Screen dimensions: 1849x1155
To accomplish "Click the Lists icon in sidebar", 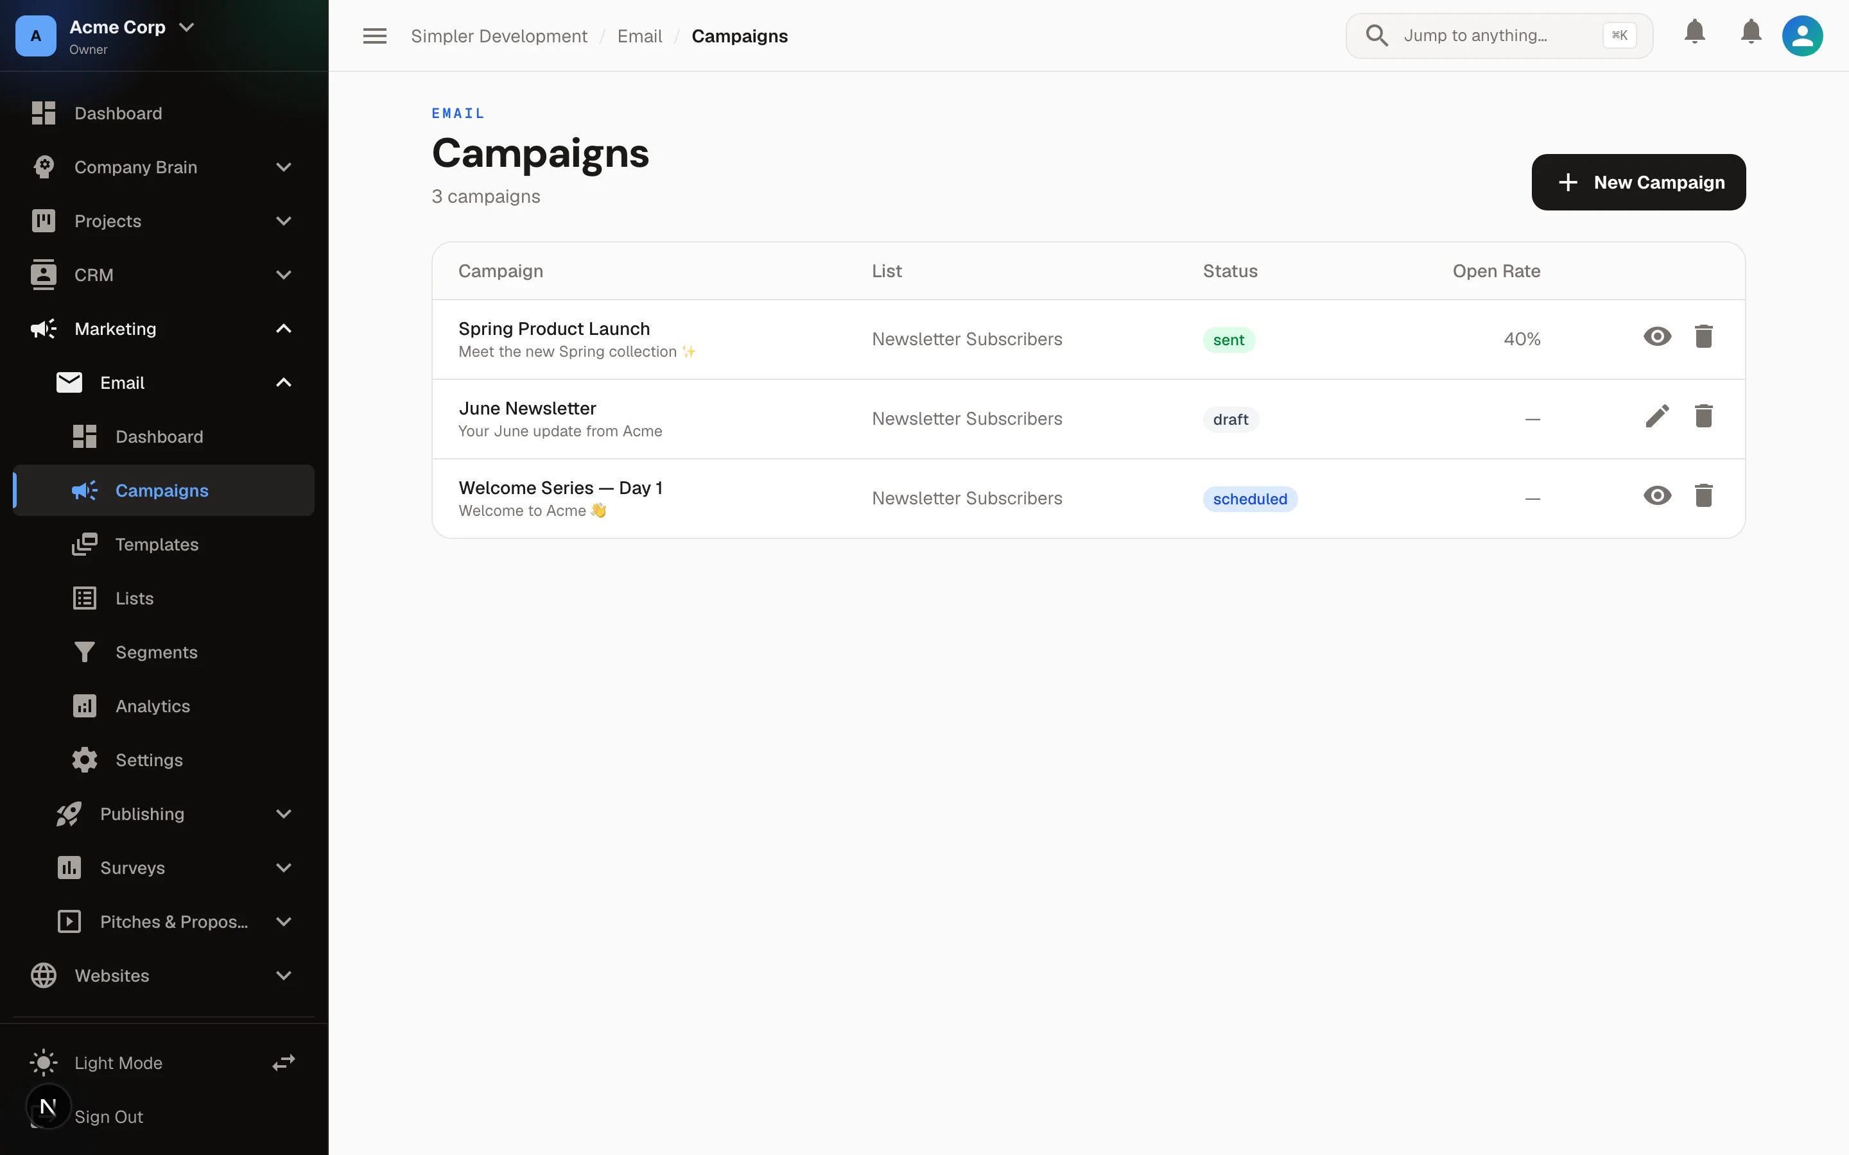I will click(85, 598).
